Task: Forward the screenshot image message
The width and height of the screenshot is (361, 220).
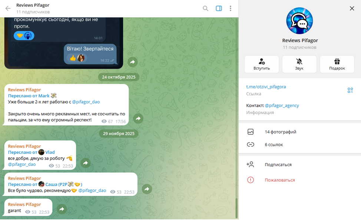Action: point(133,62)
